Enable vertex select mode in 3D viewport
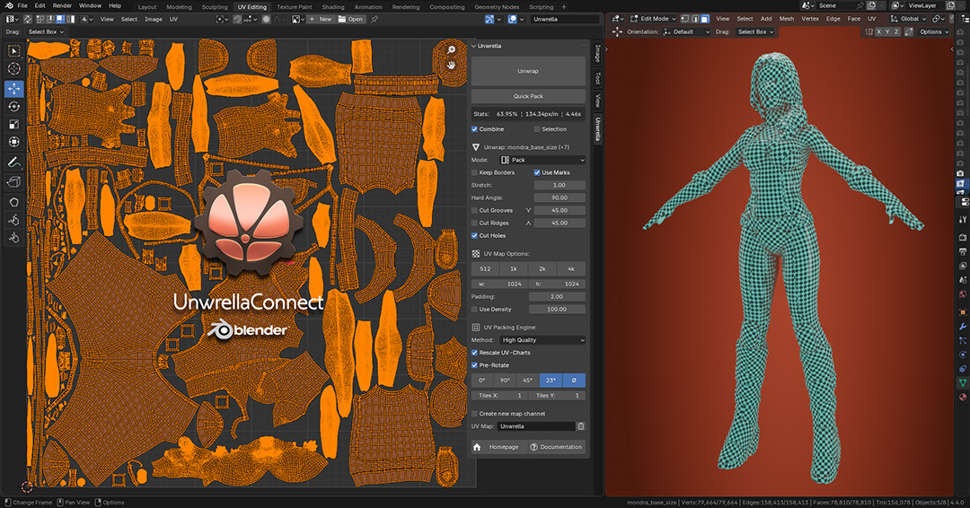Viewport: 970px width, 508px height. 684,19
